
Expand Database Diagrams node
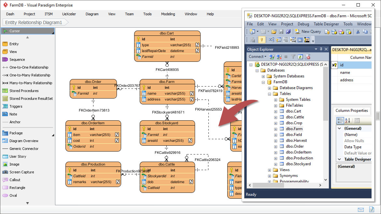click(270, 88)
